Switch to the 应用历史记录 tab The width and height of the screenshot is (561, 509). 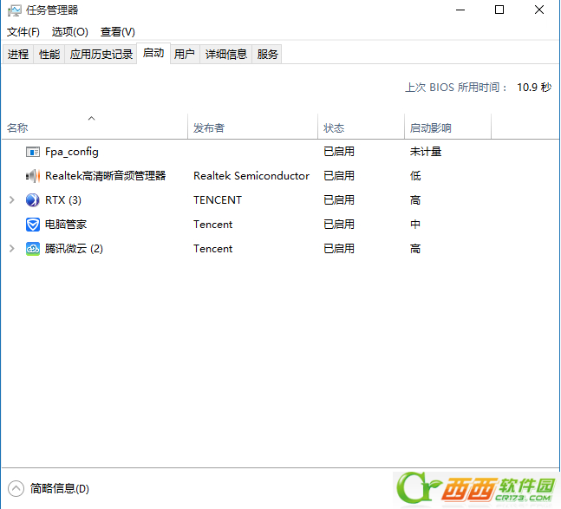coord(101,55)
